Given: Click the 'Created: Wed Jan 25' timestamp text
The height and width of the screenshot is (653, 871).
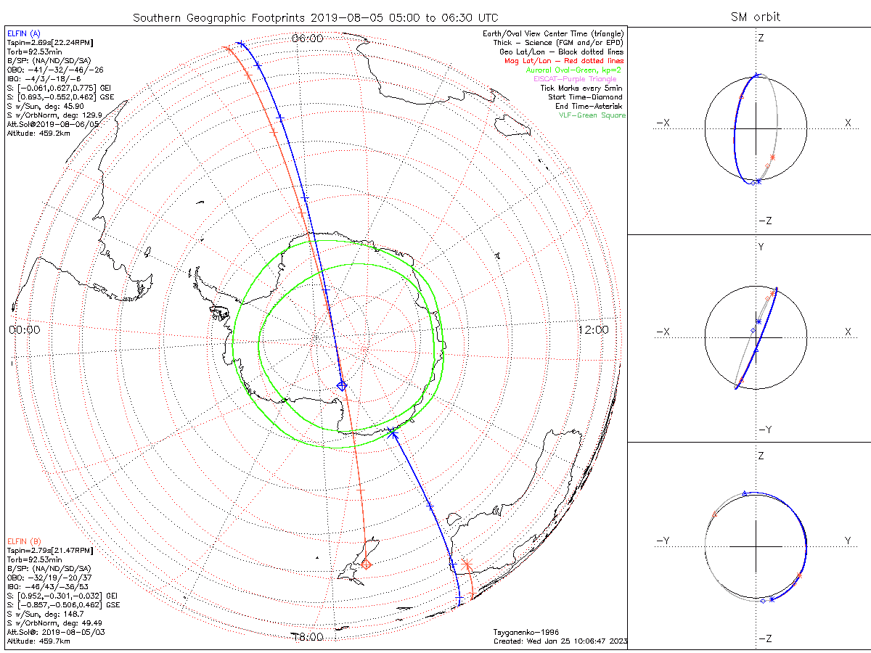Looking at the screenshot, I should point(560,641).
